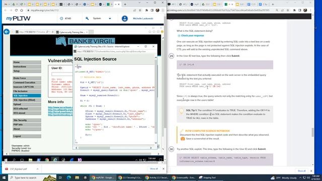Image resolution: width=322 pixels, height=181 pixels.
Task: Open File Inclusion page
Action: point(27,91)
